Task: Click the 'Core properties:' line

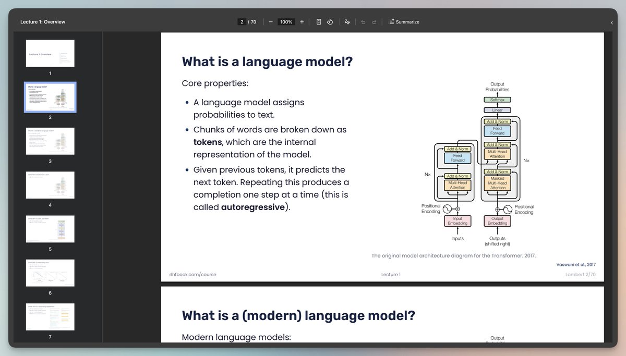Action: click(215, 83)
